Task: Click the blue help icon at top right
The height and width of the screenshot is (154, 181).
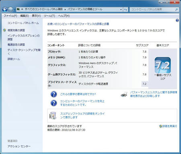Action: pos(177,21)
